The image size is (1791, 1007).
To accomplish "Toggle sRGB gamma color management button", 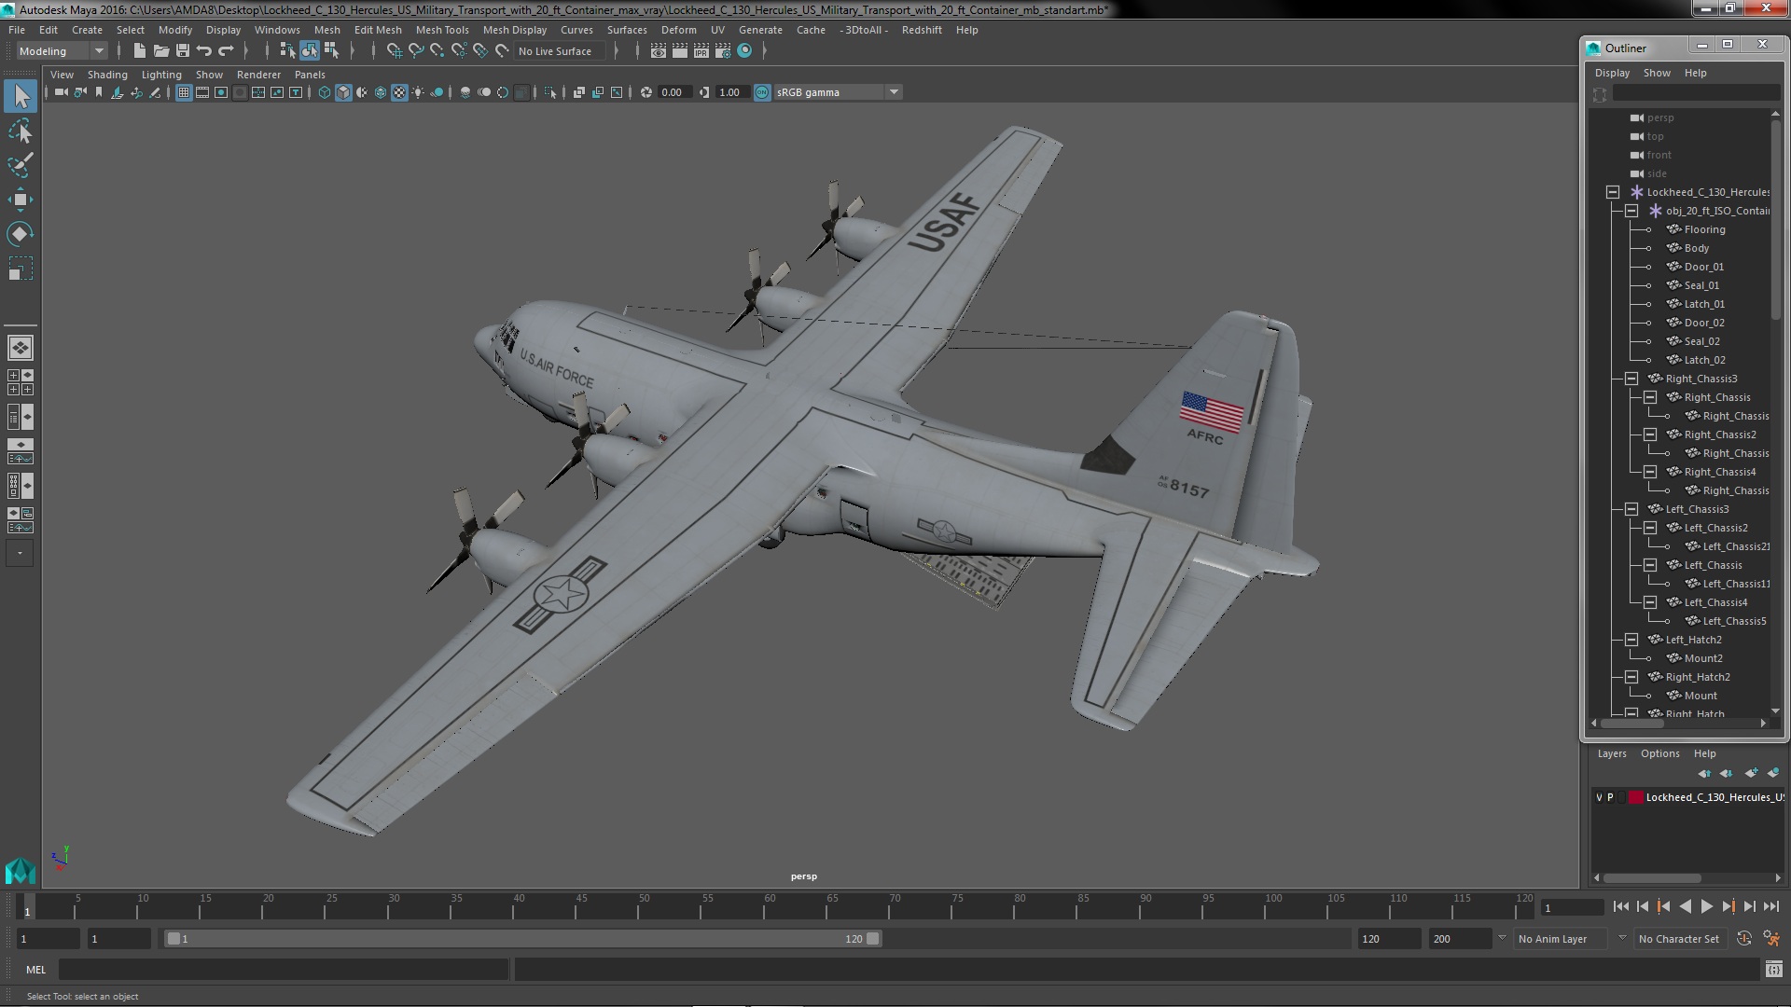I will [762, 92].
